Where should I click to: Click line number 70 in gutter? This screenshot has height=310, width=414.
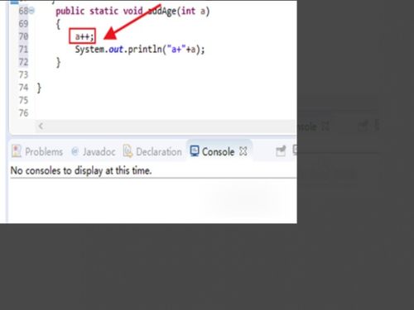(23, 36)
